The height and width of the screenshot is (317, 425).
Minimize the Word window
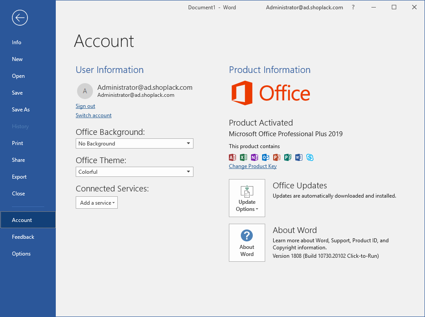tap(374, 8)
